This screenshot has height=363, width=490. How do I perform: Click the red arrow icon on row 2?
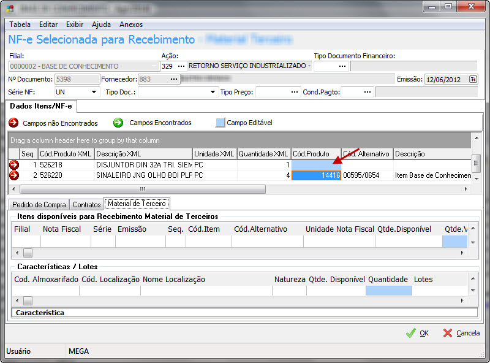tap(14, 175)
